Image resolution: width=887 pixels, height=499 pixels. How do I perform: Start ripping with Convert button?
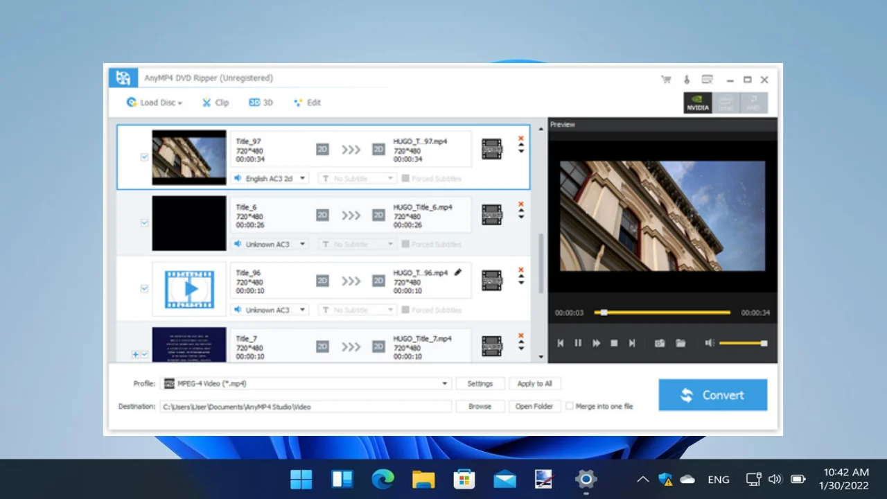tap(712, 395)
